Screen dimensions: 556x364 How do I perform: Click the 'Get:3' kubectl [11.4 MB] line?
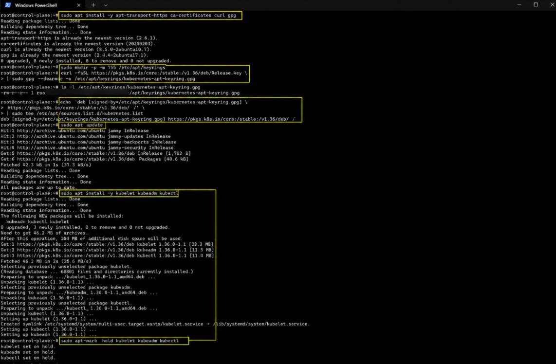point(107,255)
